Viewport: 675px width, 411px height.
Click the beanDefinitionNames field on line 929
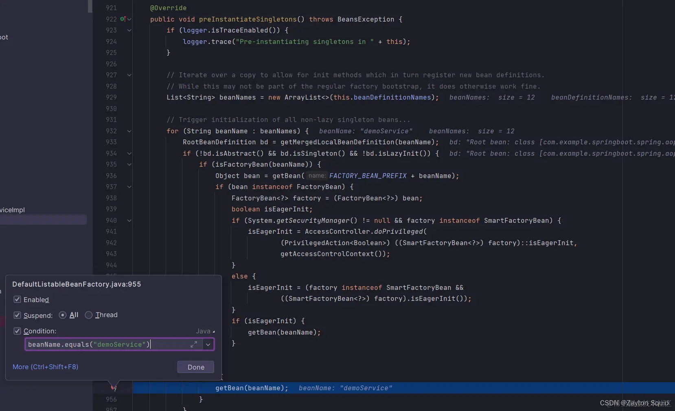(x=392, y=97)
